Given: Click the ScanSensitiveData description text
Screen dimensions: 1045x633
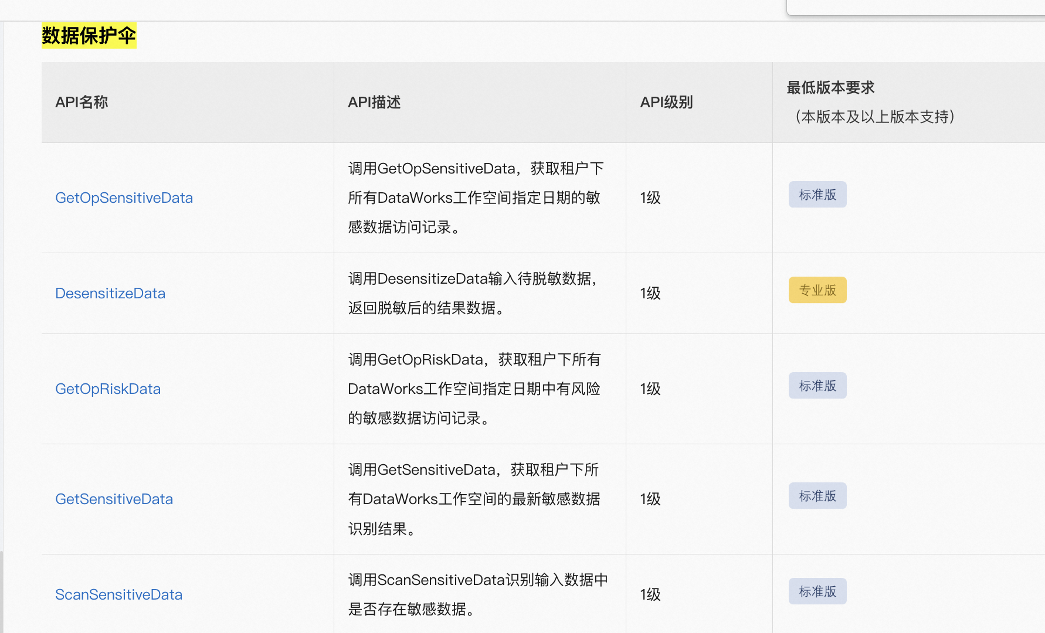Looking at the screenshot, I should point(477,594).
